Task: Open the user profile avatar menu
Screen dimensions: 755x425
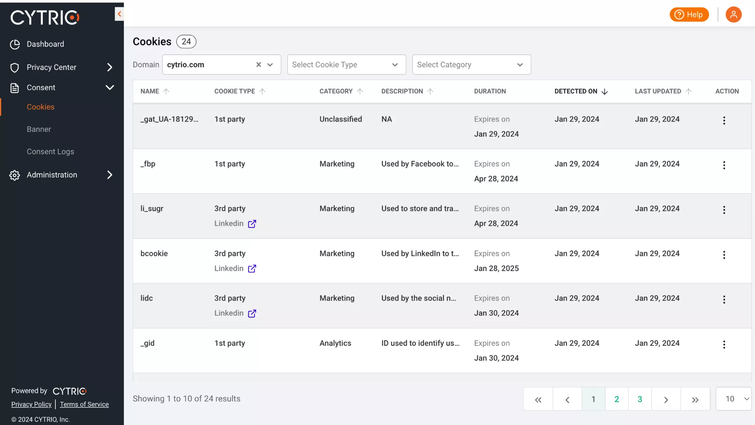Action: point(733,15)
